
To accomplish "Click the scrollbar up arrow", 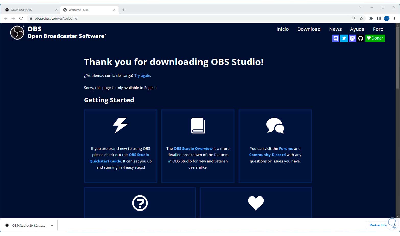I will [397, 25].
